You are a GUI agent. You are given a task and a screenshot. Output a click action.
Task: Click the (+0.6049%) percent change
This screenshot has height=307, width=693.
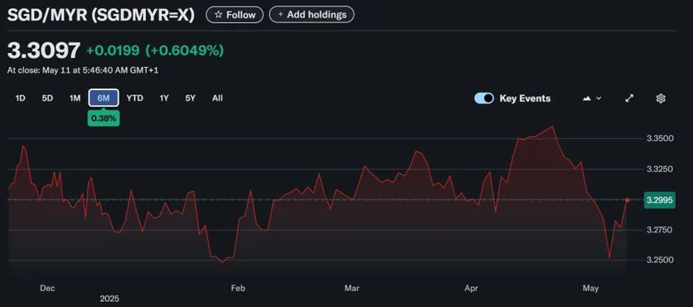tap(184, 51)
